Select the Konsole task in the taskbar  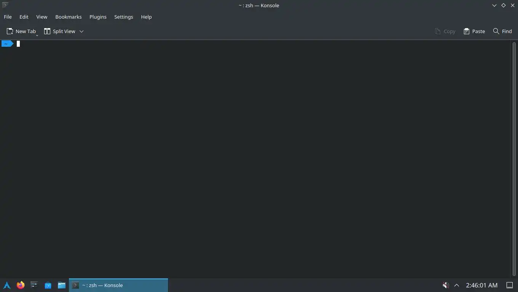tap(118, 285)
